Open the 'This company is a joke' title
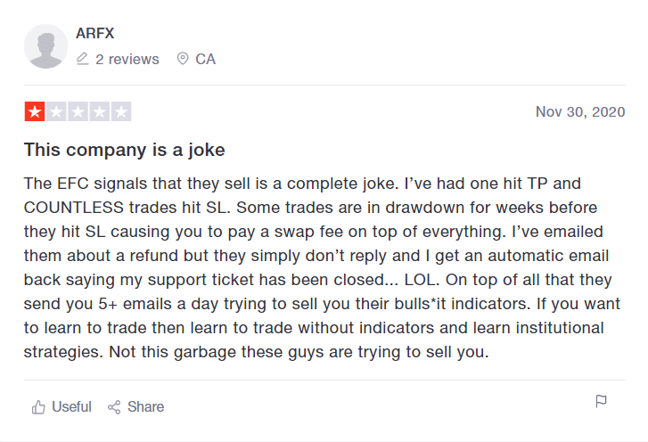The width and height of the screenshot is (648, 442). click(125, 150)
